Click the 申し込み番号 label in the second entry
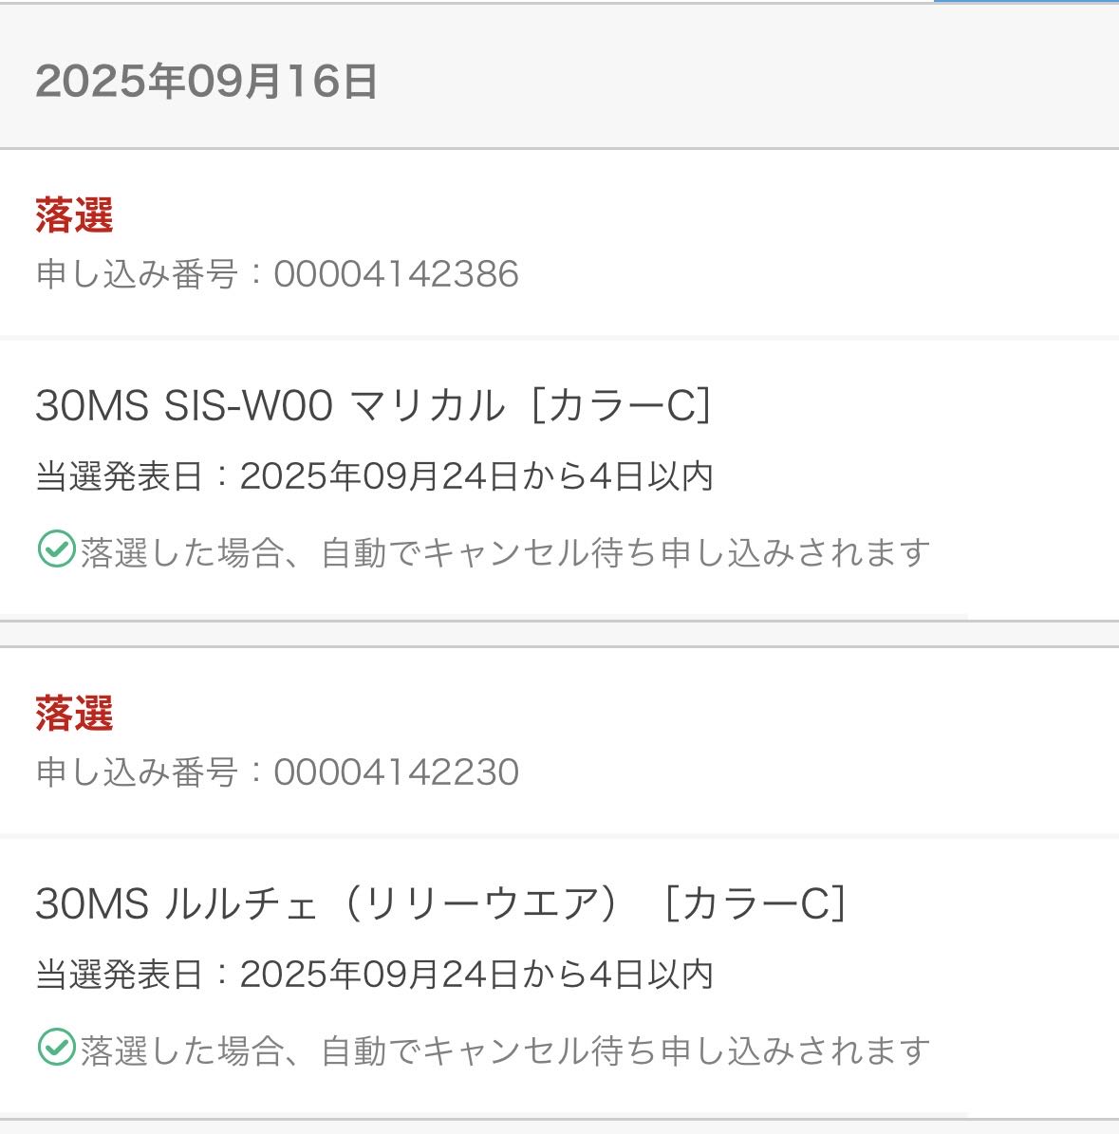This screenshot has width=1119, height=1134. point(137,771)
